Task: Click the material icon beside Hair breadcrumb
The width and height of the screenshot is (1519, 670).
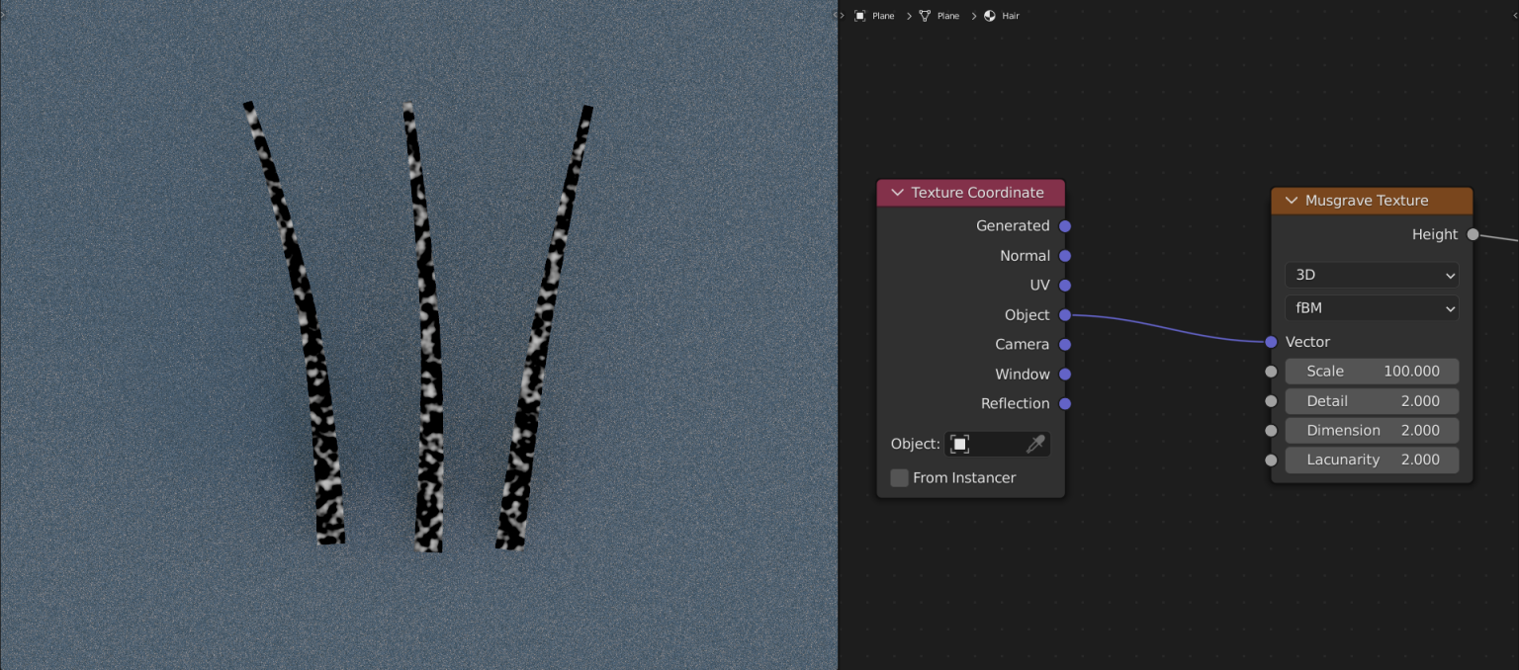Action: click(x=988, y=15)
